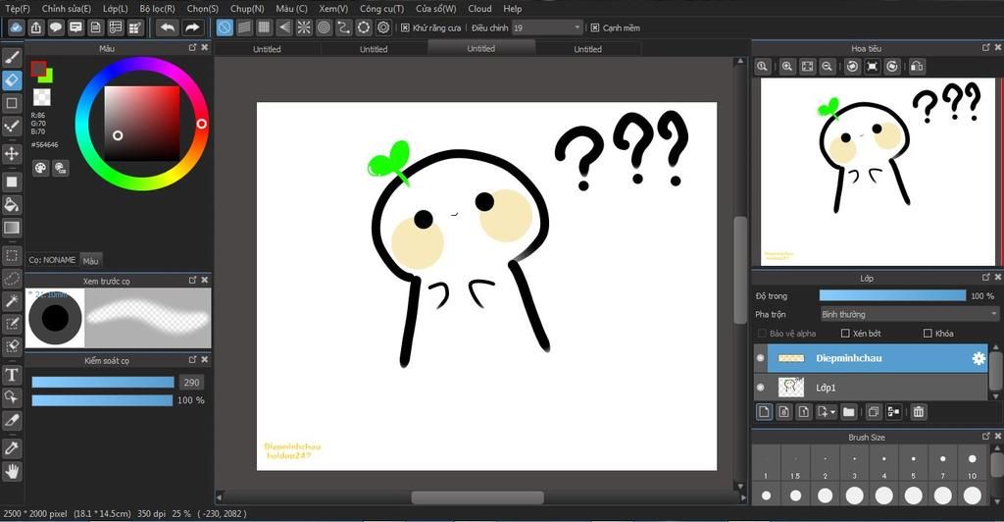Screen dimensions: 1004x522
Task: Select the Brush tool in the left toolbar
Action: point(12,58)
